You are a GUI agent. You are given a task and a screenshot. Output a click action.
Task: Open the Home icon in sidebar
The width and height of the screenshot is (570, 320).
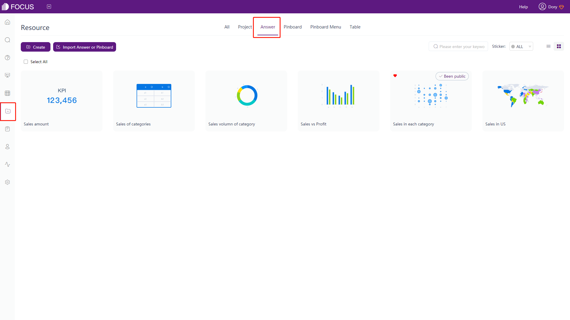click(x=7, y=22)
